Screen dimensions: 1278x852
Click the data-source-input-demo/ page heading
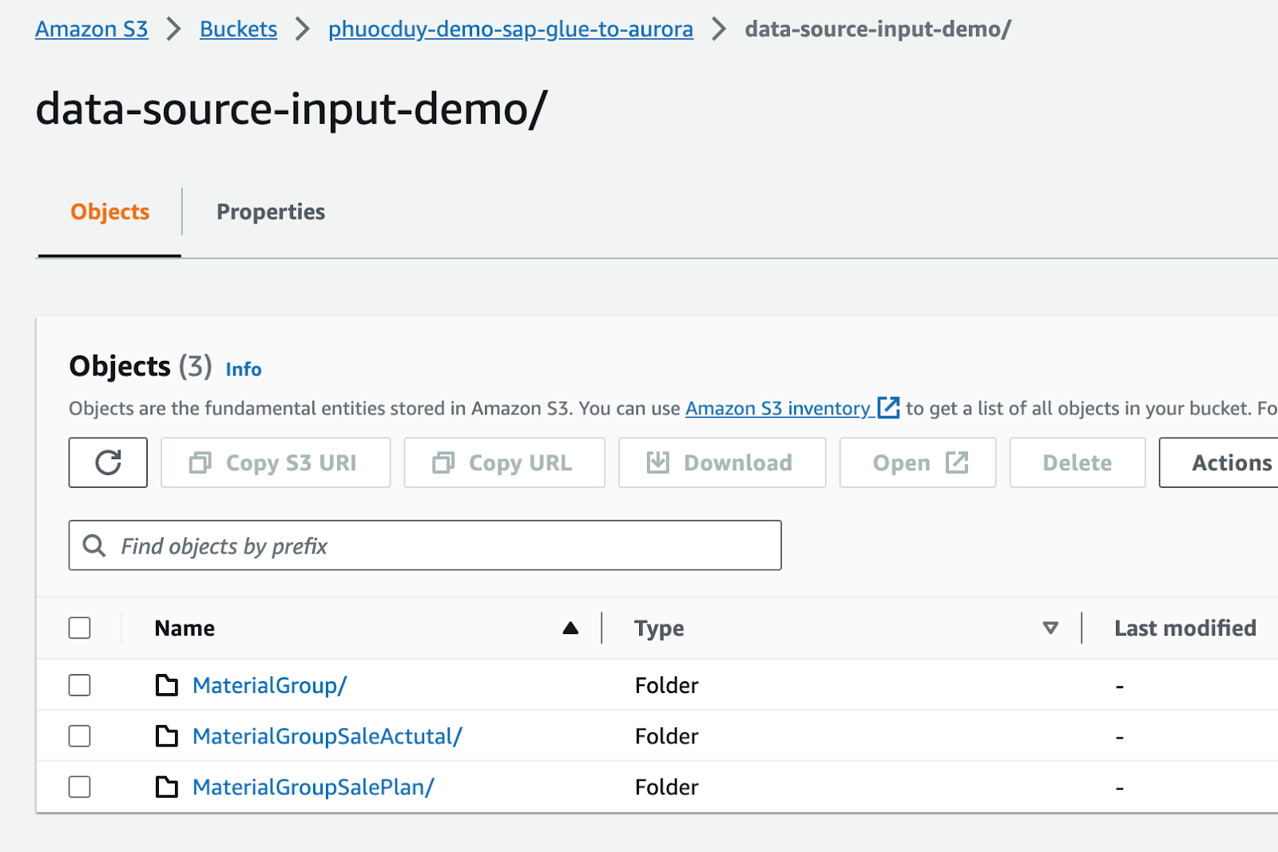pos(292,109)
